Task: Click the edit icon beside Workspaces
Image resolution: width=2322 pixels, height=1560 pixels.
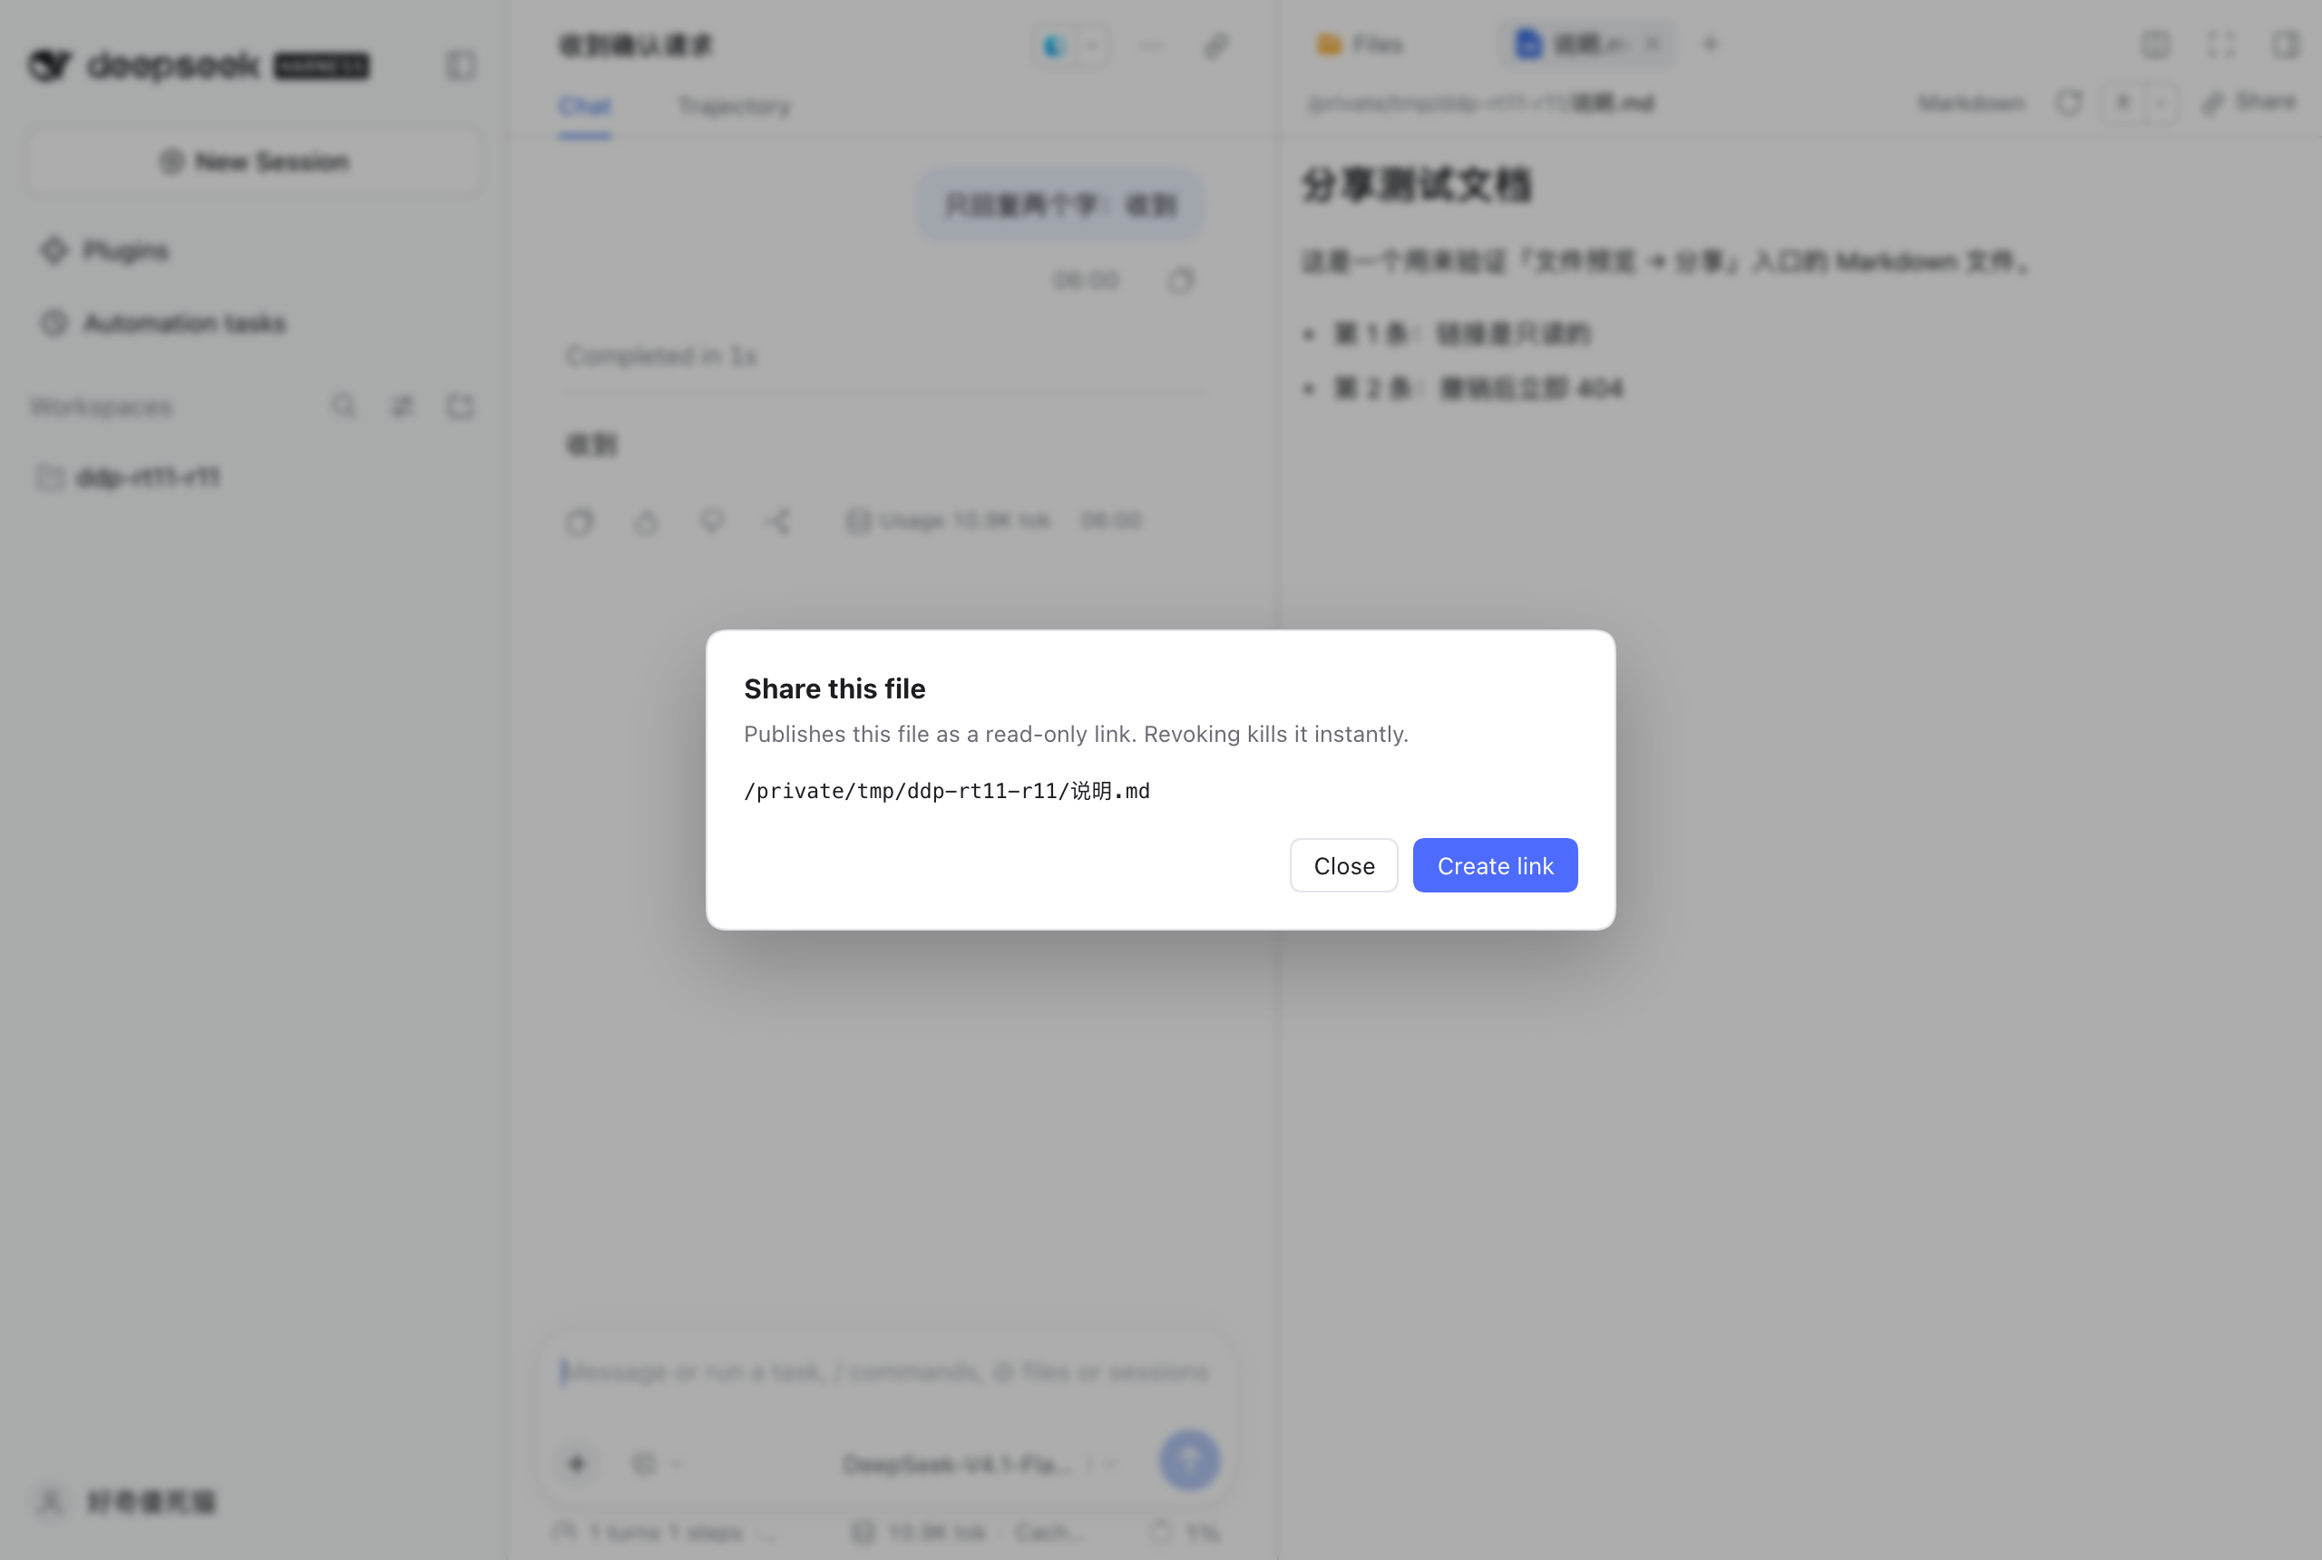Action: click(402, 406)
